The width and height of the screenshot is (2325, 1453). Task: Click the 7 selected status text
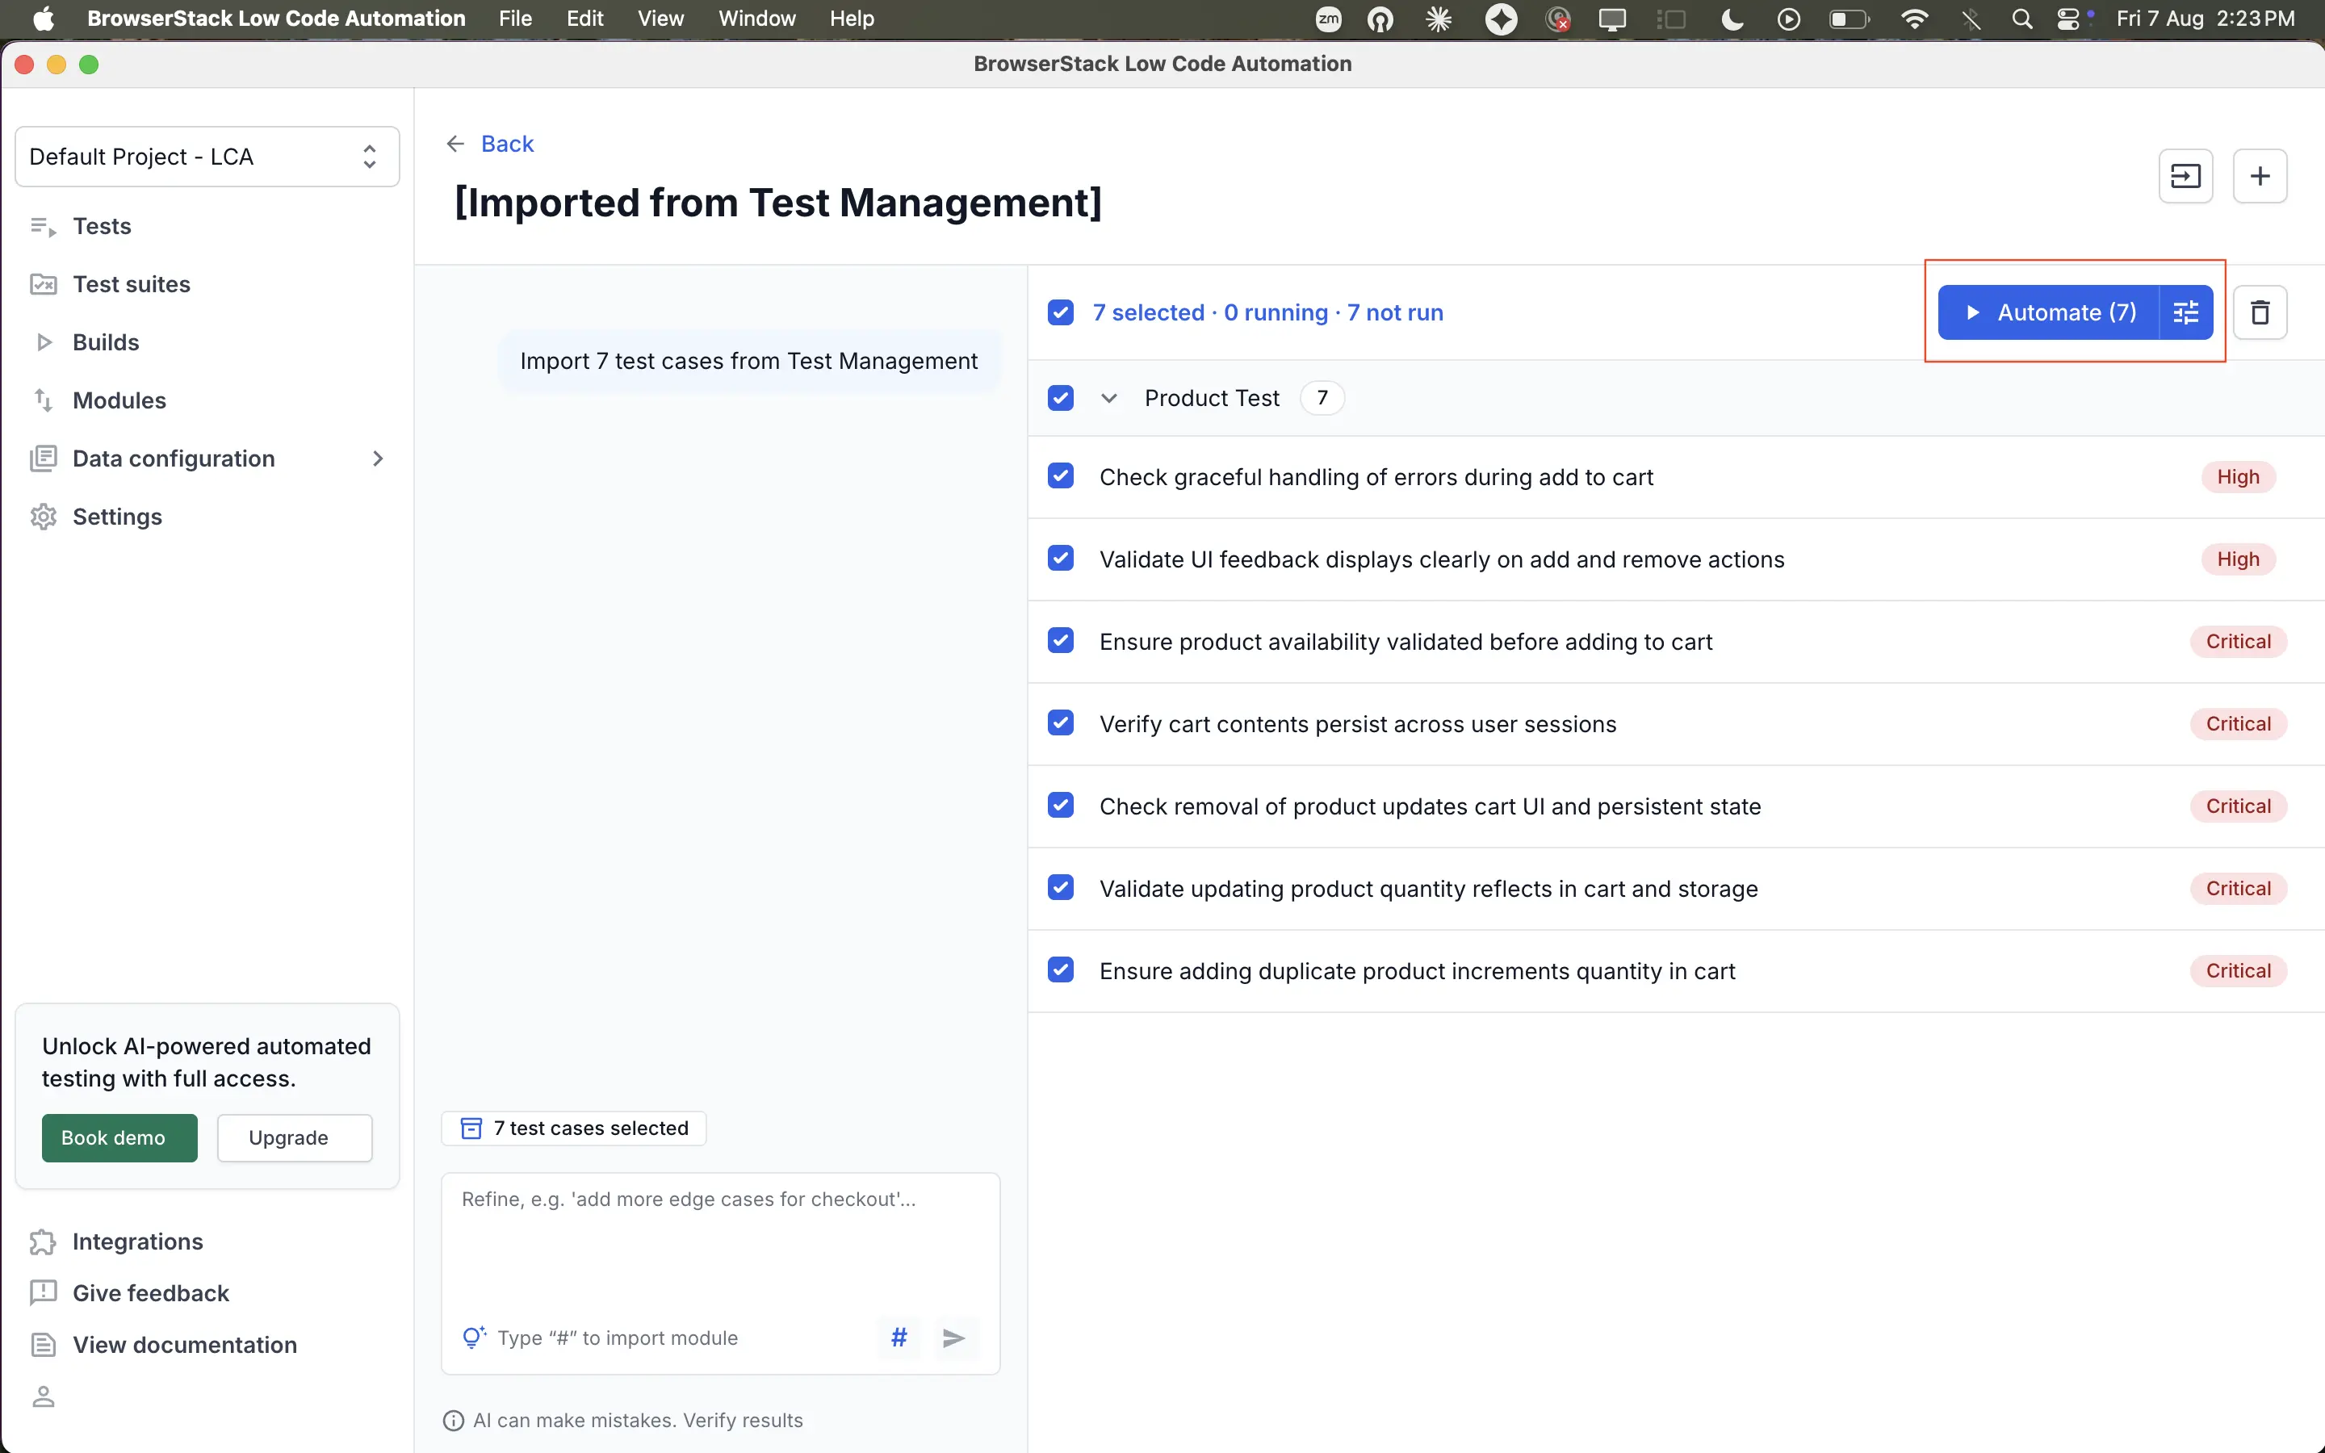click(1267, 312)
